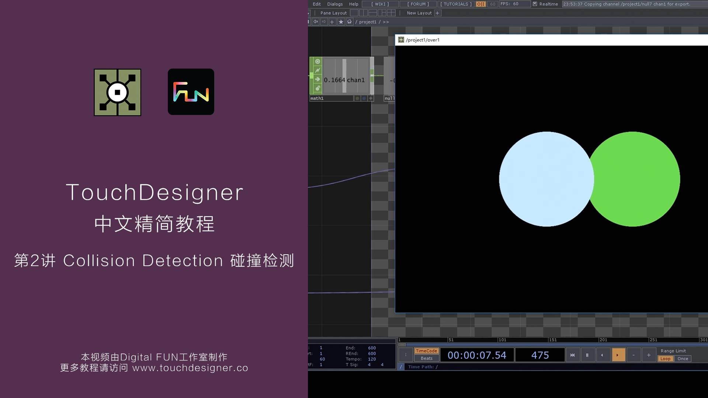Add a new layout with plus button
The height and width of the screenshot is (398, 708).
click(x=437, y=13)
